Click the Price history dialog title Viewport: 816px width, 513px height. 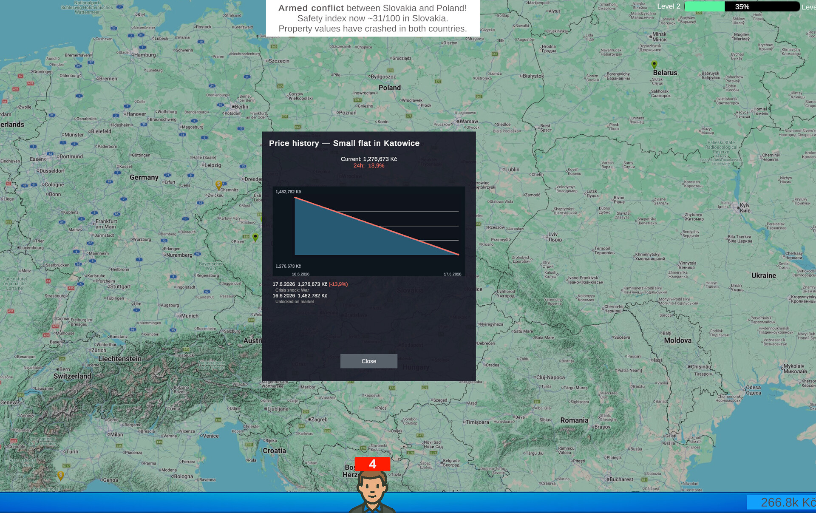pos(344,143)
